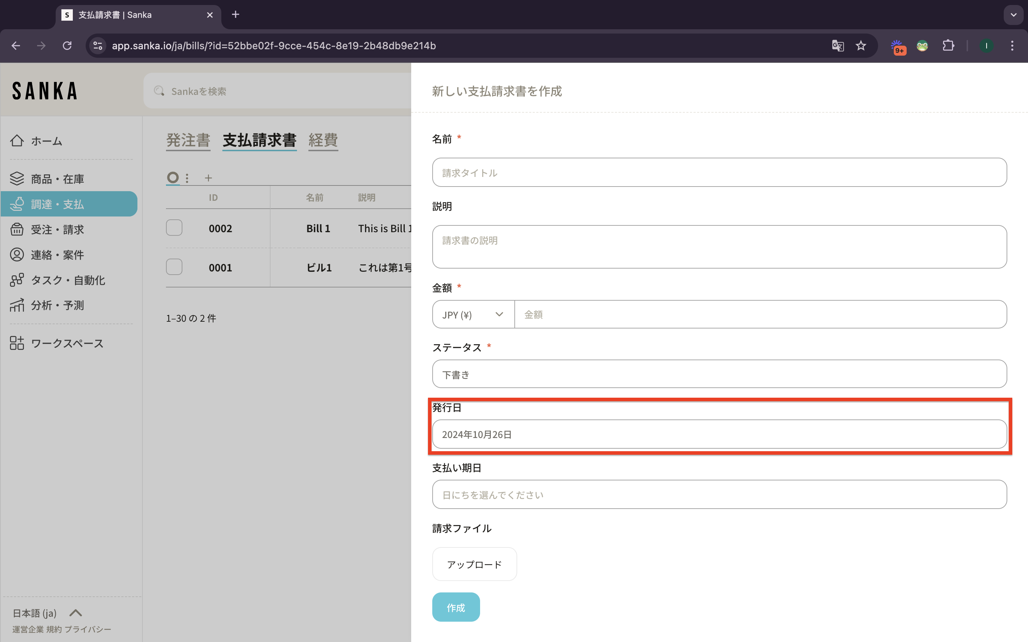Check the box for bill 0002

174,228
